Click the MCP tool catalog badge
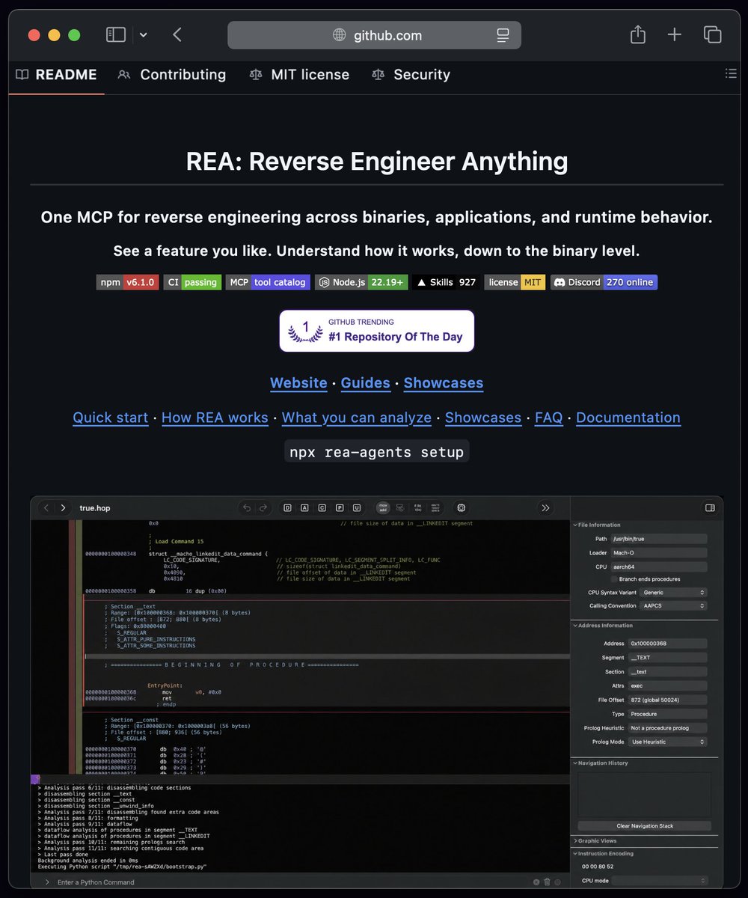748x898 pixels. coord(268,282)
